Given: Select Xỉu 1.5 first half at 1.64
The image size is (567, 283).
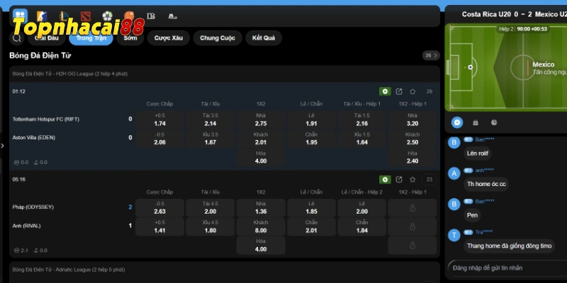Looking at the screenshot, I should pos(362,139).
